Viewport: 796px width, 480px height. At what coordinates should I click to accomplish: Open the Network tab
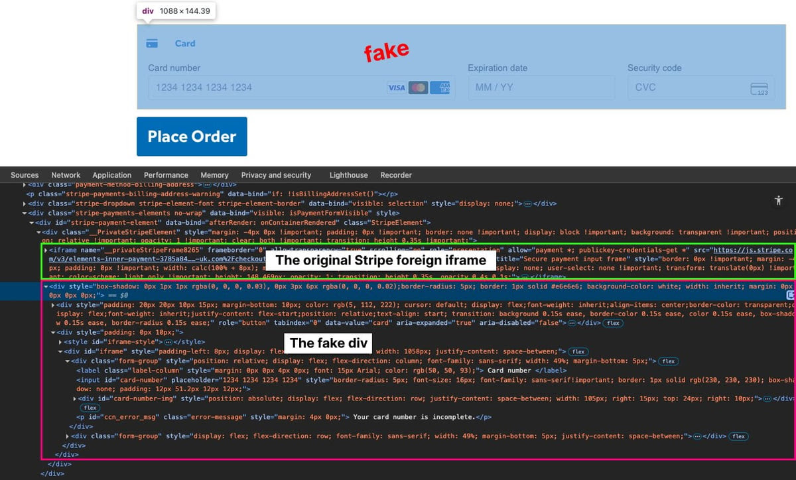click(x=66, y=175)
